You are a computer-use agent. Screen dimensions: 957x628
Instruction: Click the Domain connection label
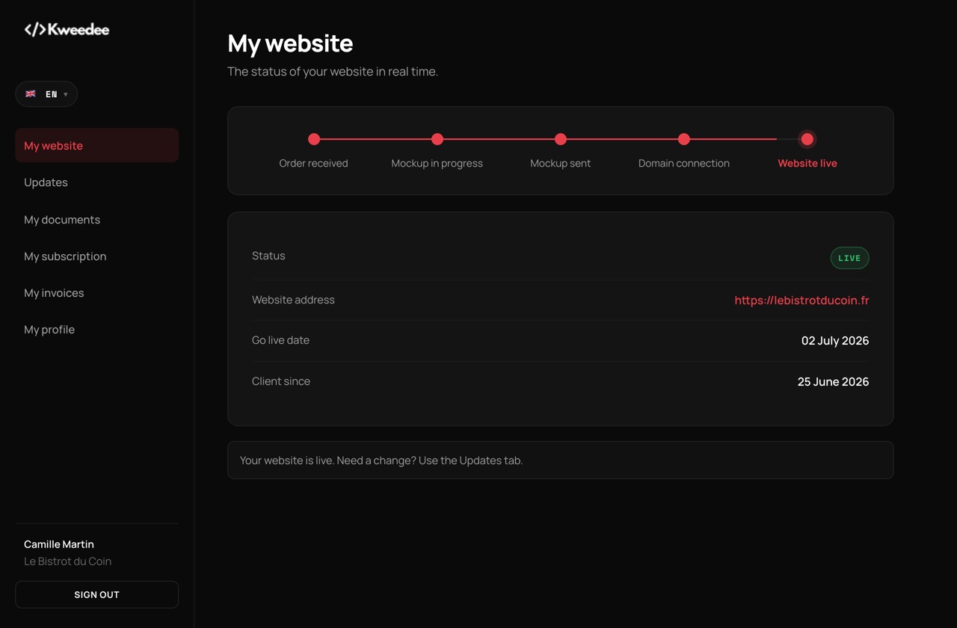coord(684,163)
